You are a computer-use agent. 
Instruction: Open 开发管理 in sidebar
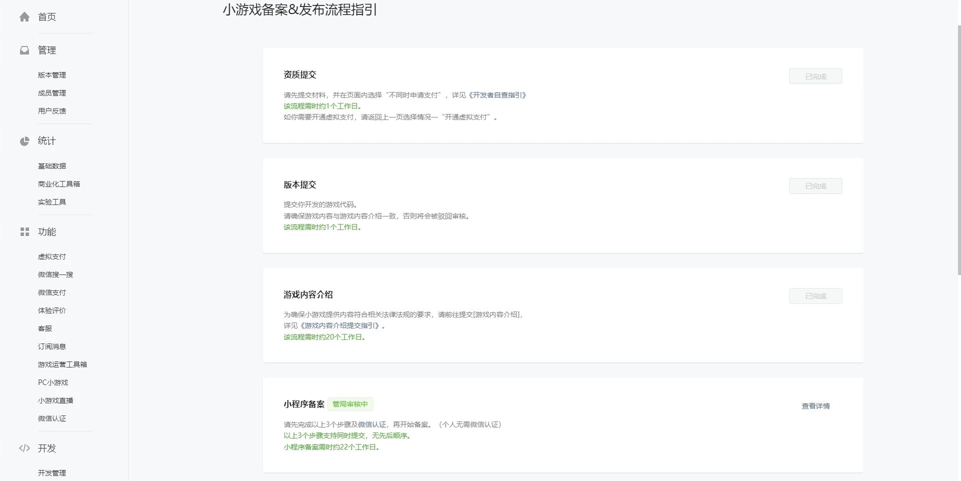[52, 473]
